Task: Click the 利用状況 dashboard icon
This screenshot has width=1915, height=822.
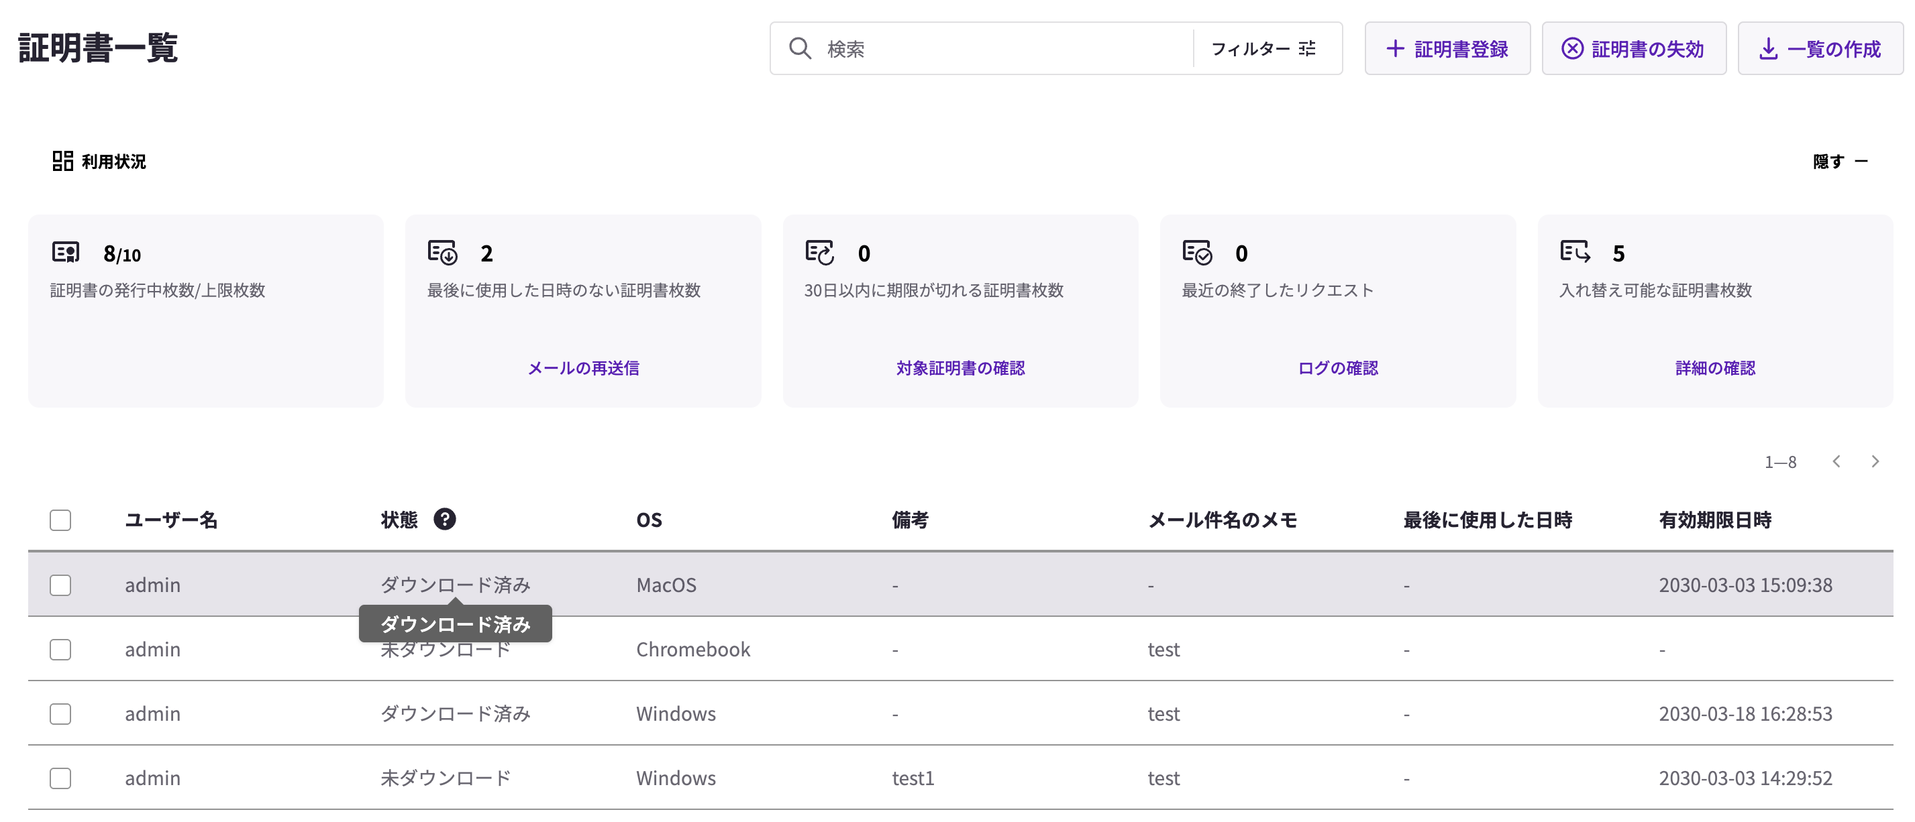Action: (x=62, y=160)
